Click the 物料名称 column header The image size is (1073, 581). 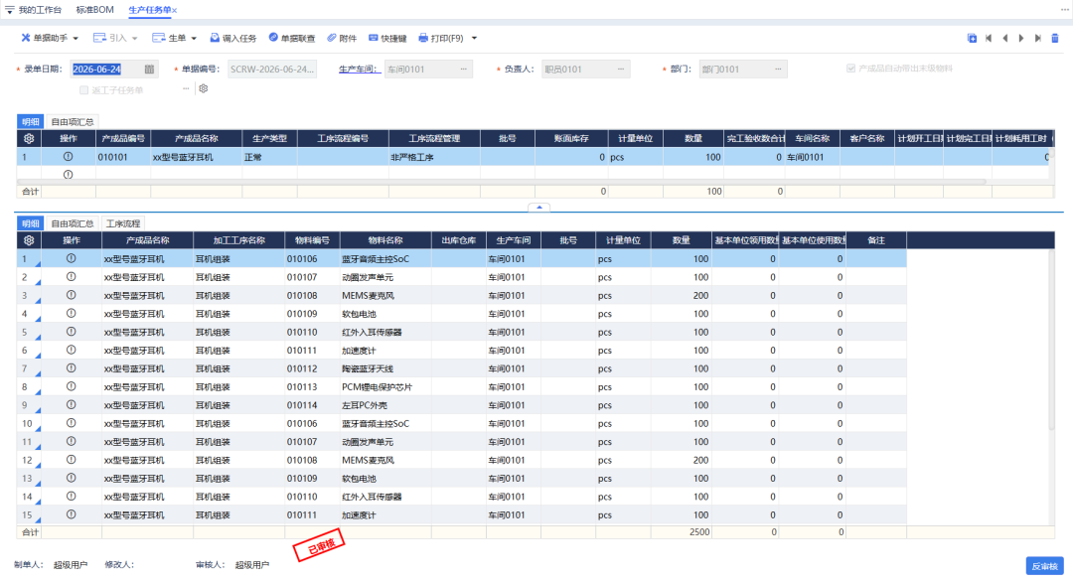385,240
